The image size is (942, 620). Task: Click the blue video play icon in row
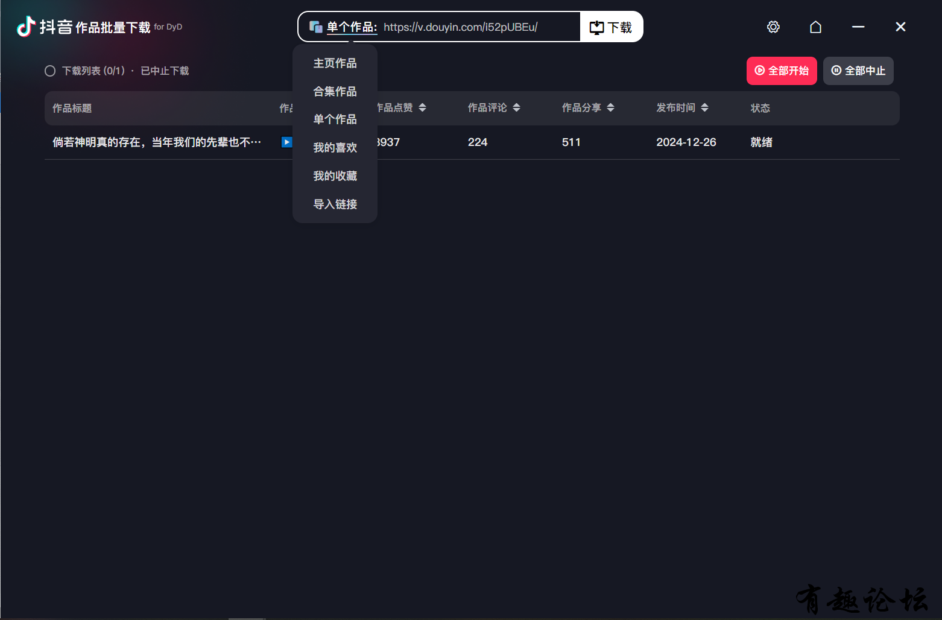point(287,142)
